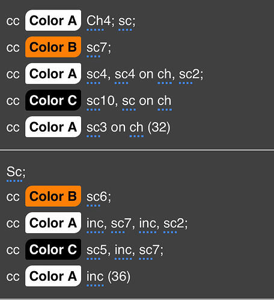Click the Color B badge next to sc6
This screenshot has width=274, height=300.
[53, 196]
